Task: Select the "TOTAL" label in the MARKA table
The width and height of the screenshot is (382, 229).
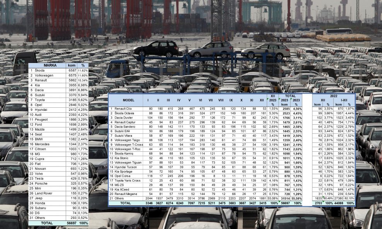Action: [x=47, y=223]
